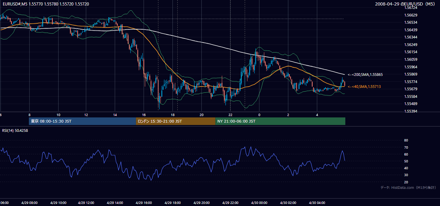The width and height of the screenshot is (440, 206).
Task: Click price axis label 1.55869
Action: coord(410,74)
